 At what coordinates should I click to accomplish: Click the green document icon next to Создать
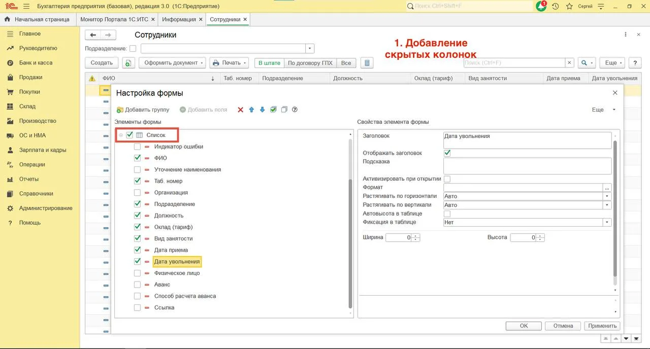tap(128, 63)
